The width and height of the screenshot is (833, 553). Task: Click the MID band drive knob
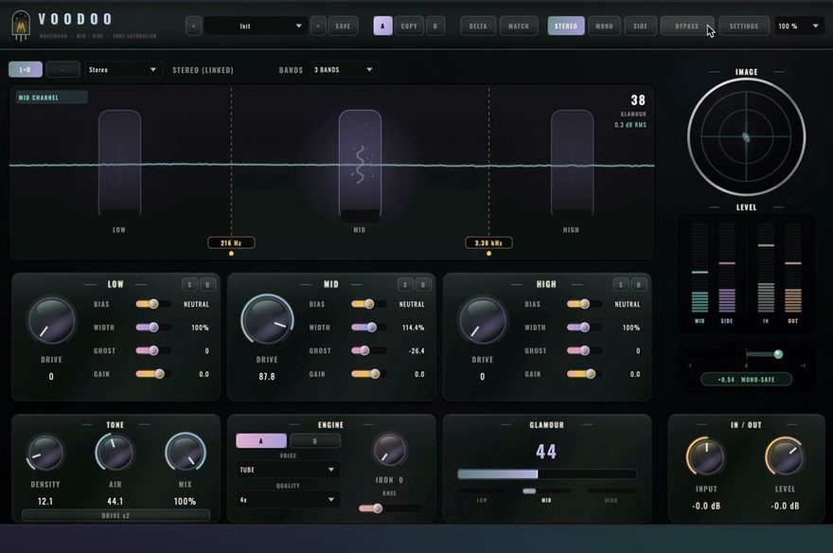point(267,319)
